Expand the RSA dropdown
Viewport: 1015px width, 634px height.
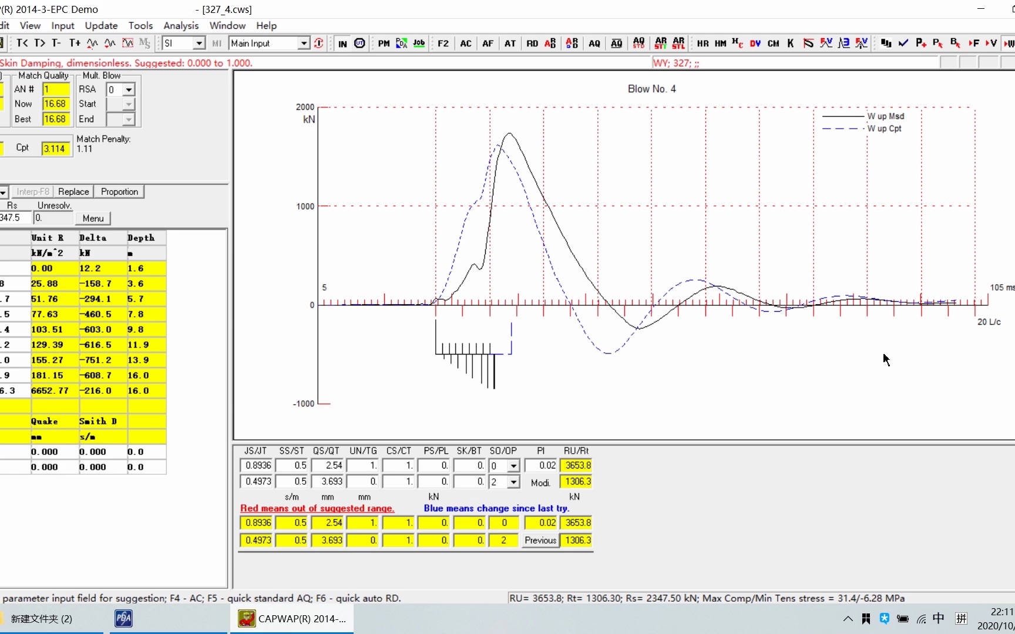[129, 90]
